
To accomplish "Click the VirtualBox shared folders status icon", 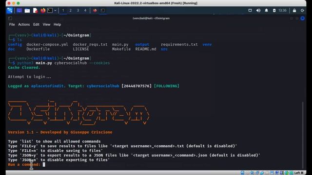I will (267, 173).
